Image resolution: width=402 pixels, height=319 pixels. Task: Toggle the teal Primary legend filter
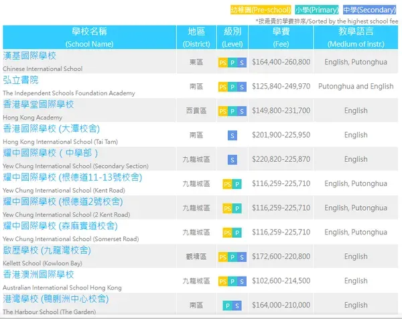[x=317, y=10]
